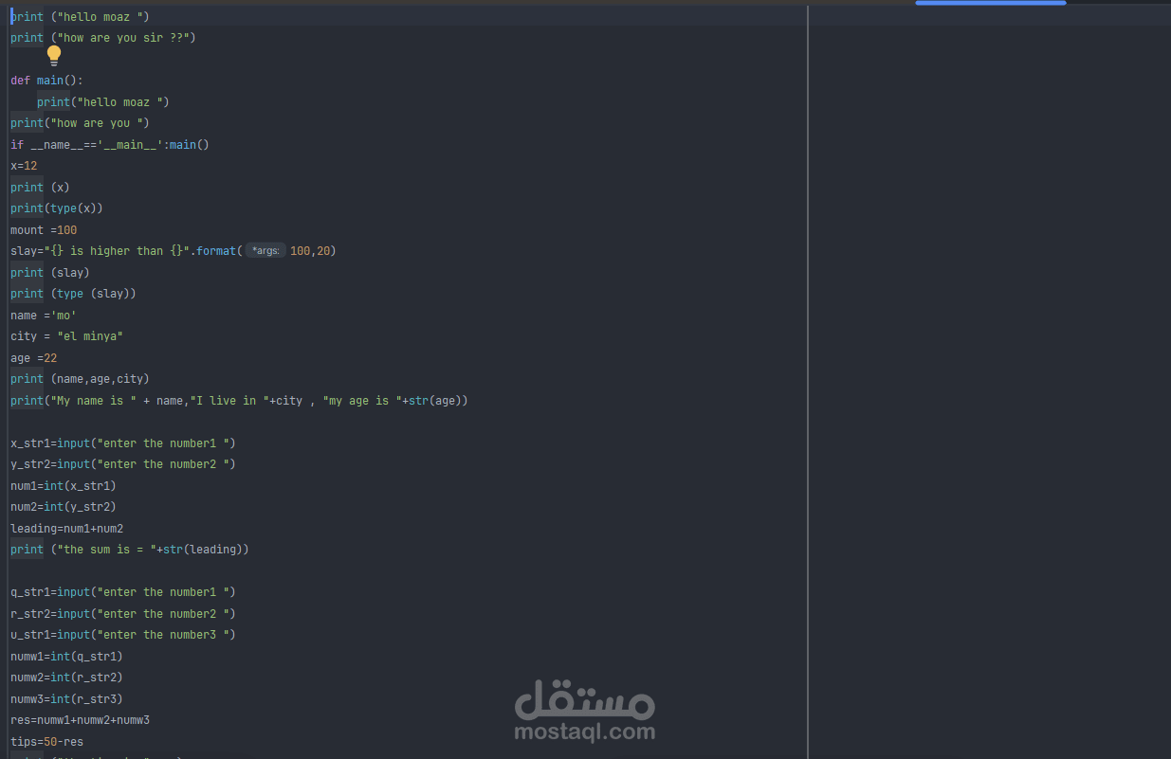Click the line res=numw1+numw2+numw3
Viewport: 1171px width, 759px height.
(x=81, y=720)
